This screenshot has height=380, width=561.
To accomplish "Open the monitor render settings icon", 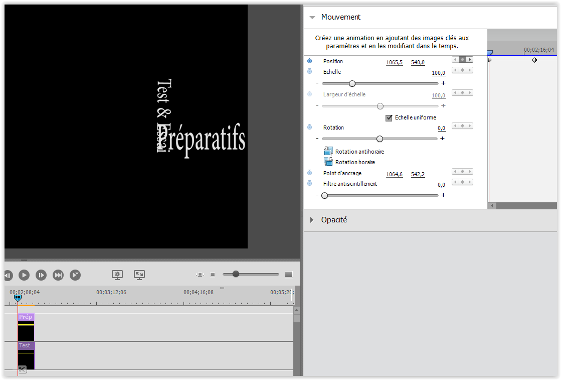I will (x=117, y=275).
